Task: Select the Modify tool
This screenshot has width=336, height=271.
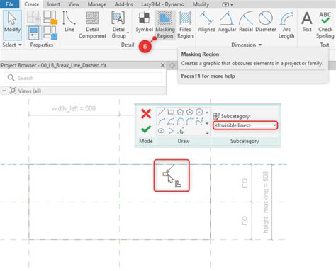Action: 12,25
